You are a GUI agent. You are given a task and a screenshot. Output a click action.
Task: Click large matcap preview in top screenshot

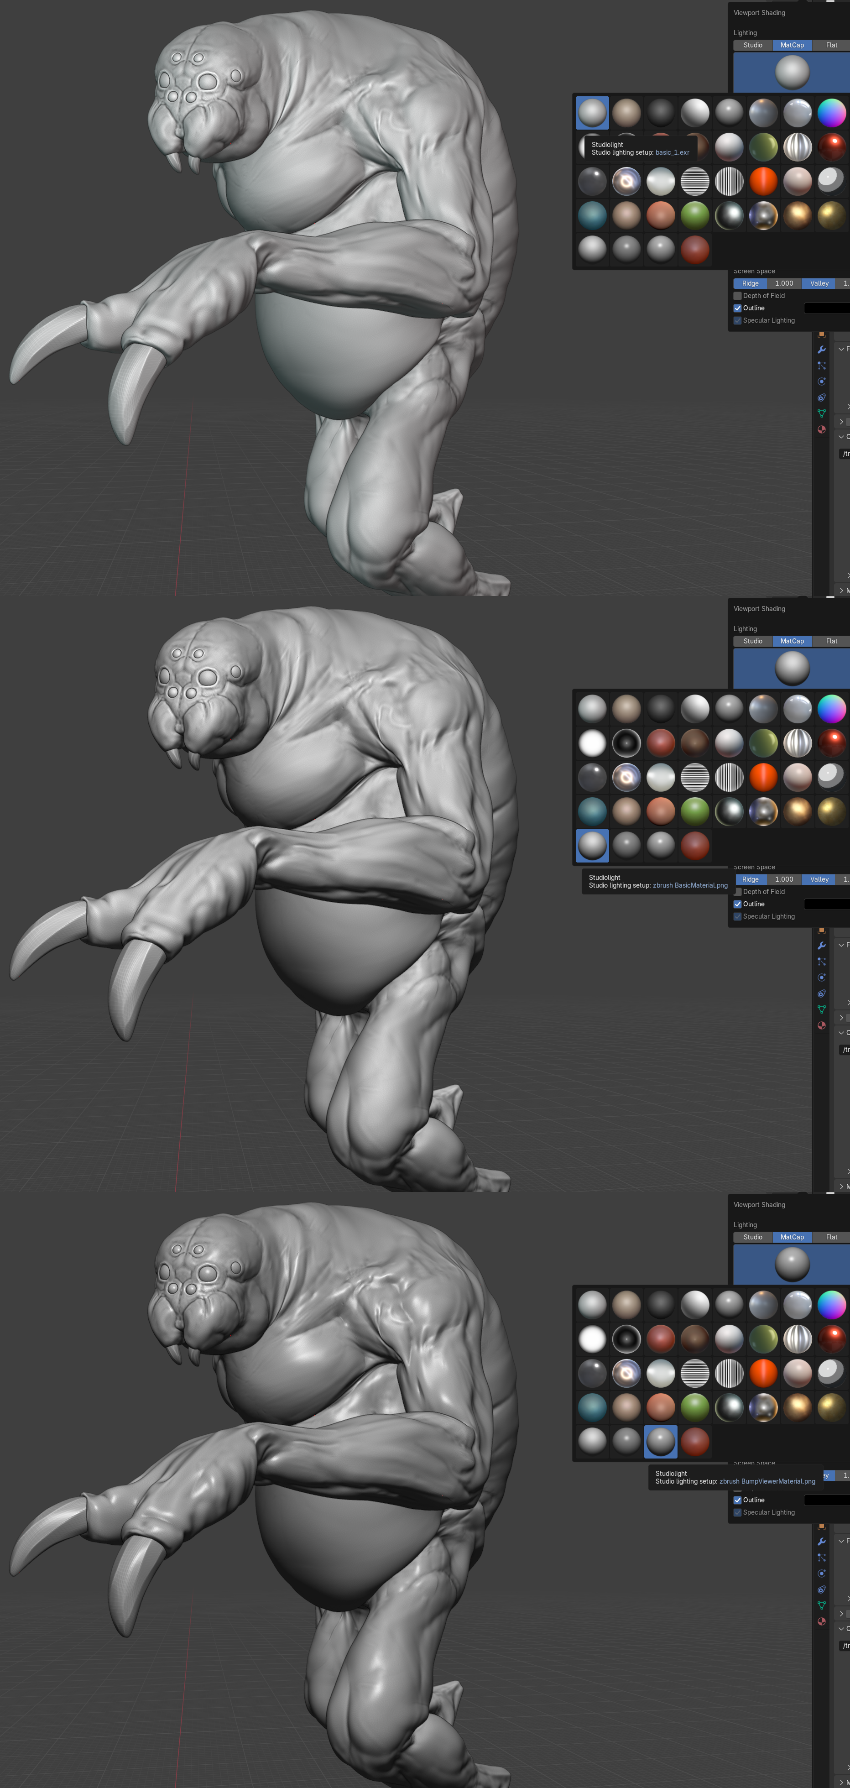[x=792, y=73]
